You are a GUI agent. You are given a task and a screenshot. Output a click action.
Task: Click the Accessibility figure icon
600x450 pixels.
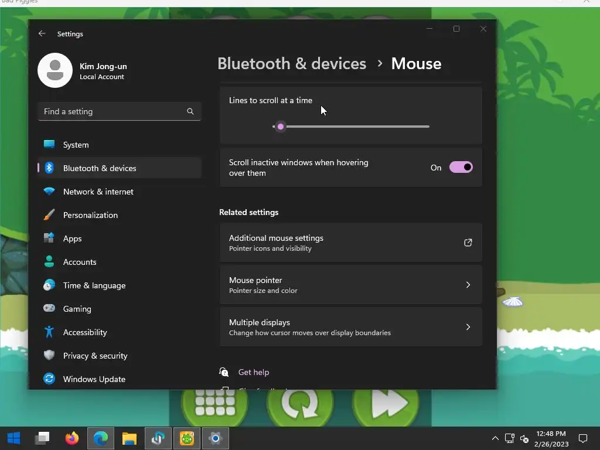coord(49,332)
